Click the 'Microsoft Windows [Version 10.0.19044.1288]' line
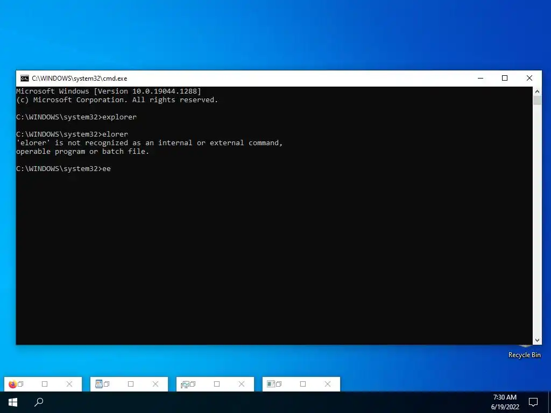 pos(109,91)
